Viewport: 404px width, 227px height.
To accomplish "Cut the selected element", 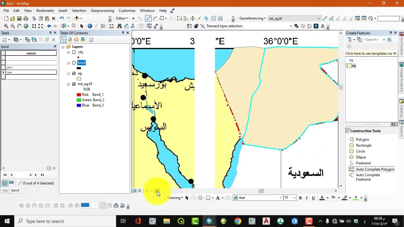I will tap(34, 18).
